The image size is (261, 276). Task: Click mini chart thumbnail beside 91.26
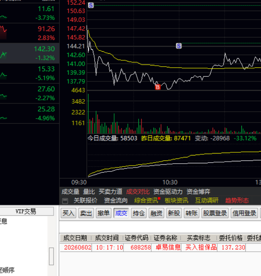click(4, 32)
